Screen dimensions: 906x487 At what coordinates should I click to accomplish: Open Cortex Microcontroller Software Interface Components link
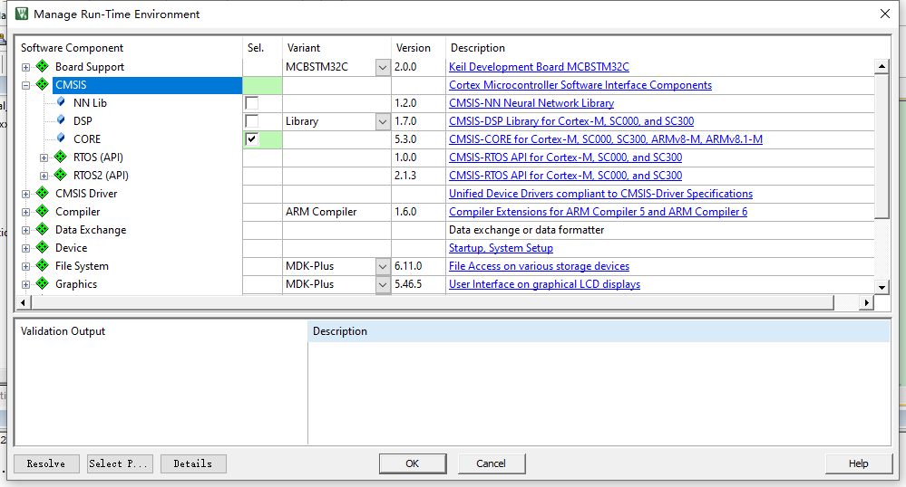pos(580,85)
